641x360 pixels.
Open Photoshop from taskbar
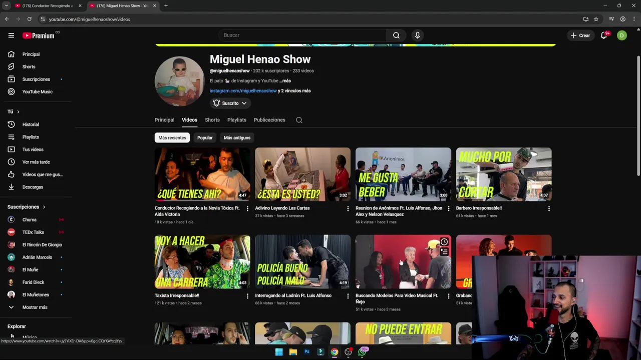307,352
